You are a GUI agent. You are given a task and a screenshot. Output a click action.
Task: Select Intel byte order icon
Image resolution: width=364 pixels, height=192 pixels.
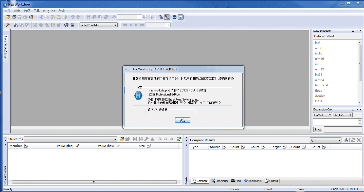180,17
